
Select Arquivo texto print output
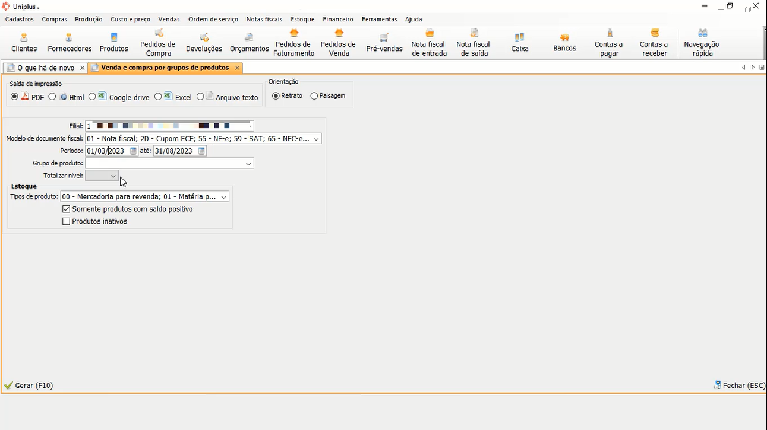(x=200, y=97)
